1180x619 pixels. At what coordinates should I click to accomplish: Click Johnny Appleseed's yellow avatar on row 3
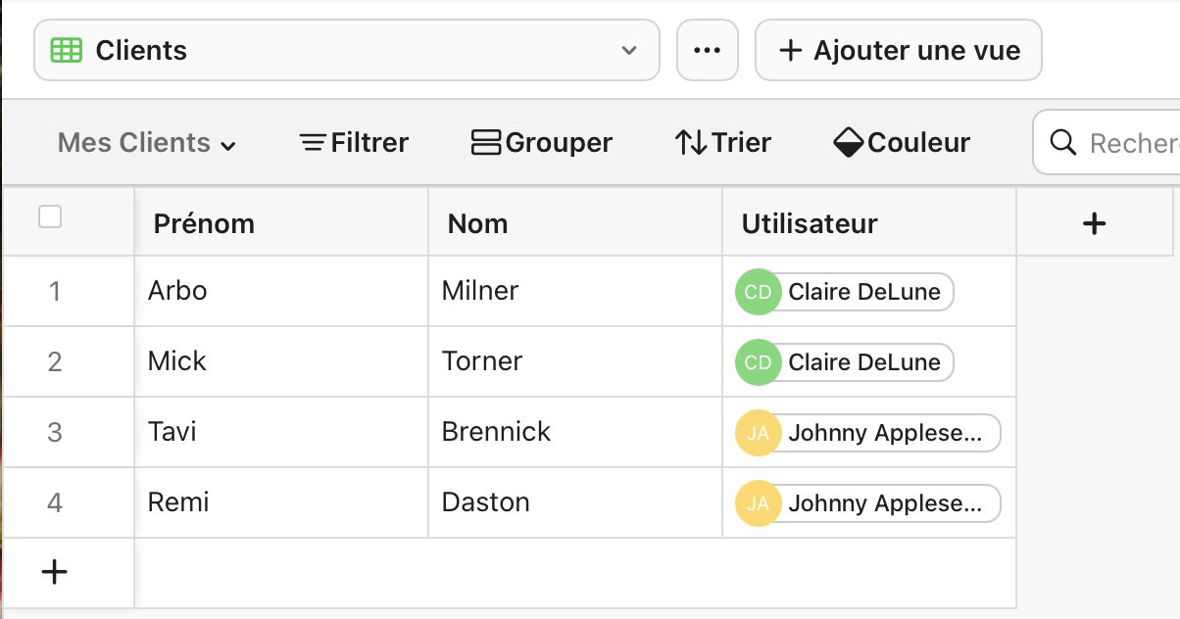coord(758,432)
